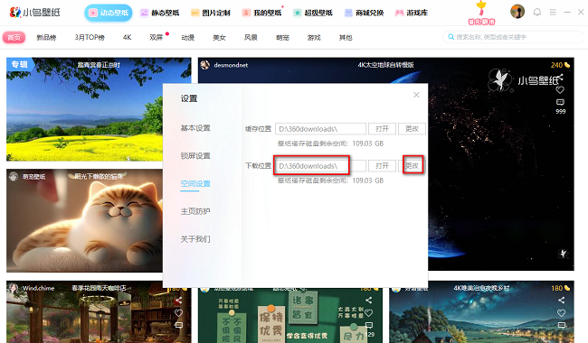This screenshot has width=588, height=343.
Task: Click 更改 for the cache location
Action: click(x=412, y=129)
